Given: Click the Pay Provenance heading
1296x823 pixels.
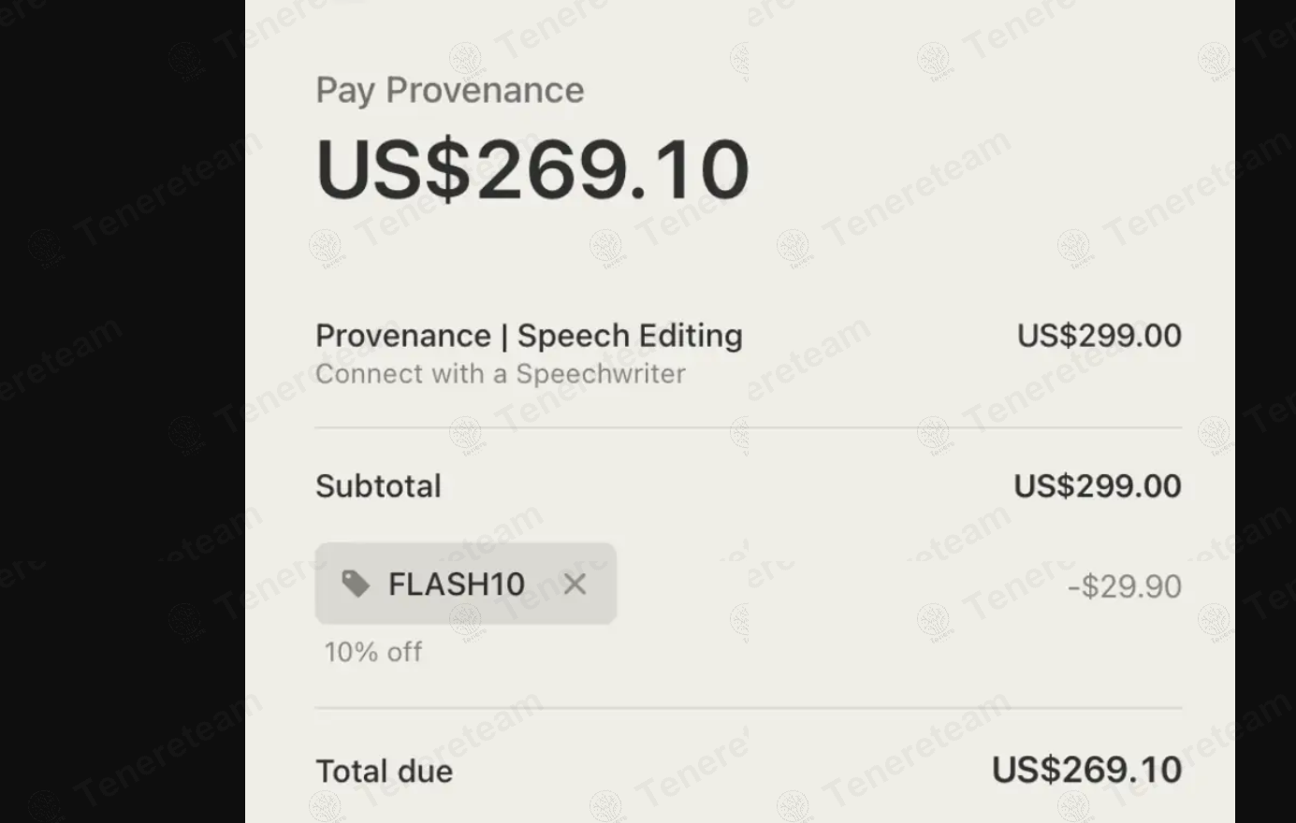Looking at the screenshot, I should pyautogui.click(x=449, y=91).
